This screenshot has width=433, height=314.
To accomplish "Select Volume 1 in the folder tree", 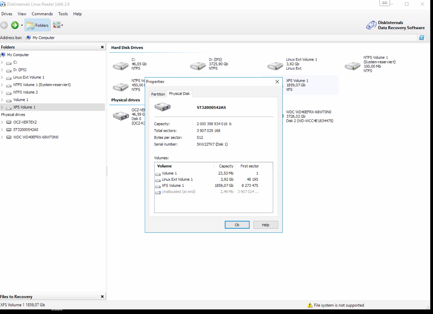I will [21, 100].
